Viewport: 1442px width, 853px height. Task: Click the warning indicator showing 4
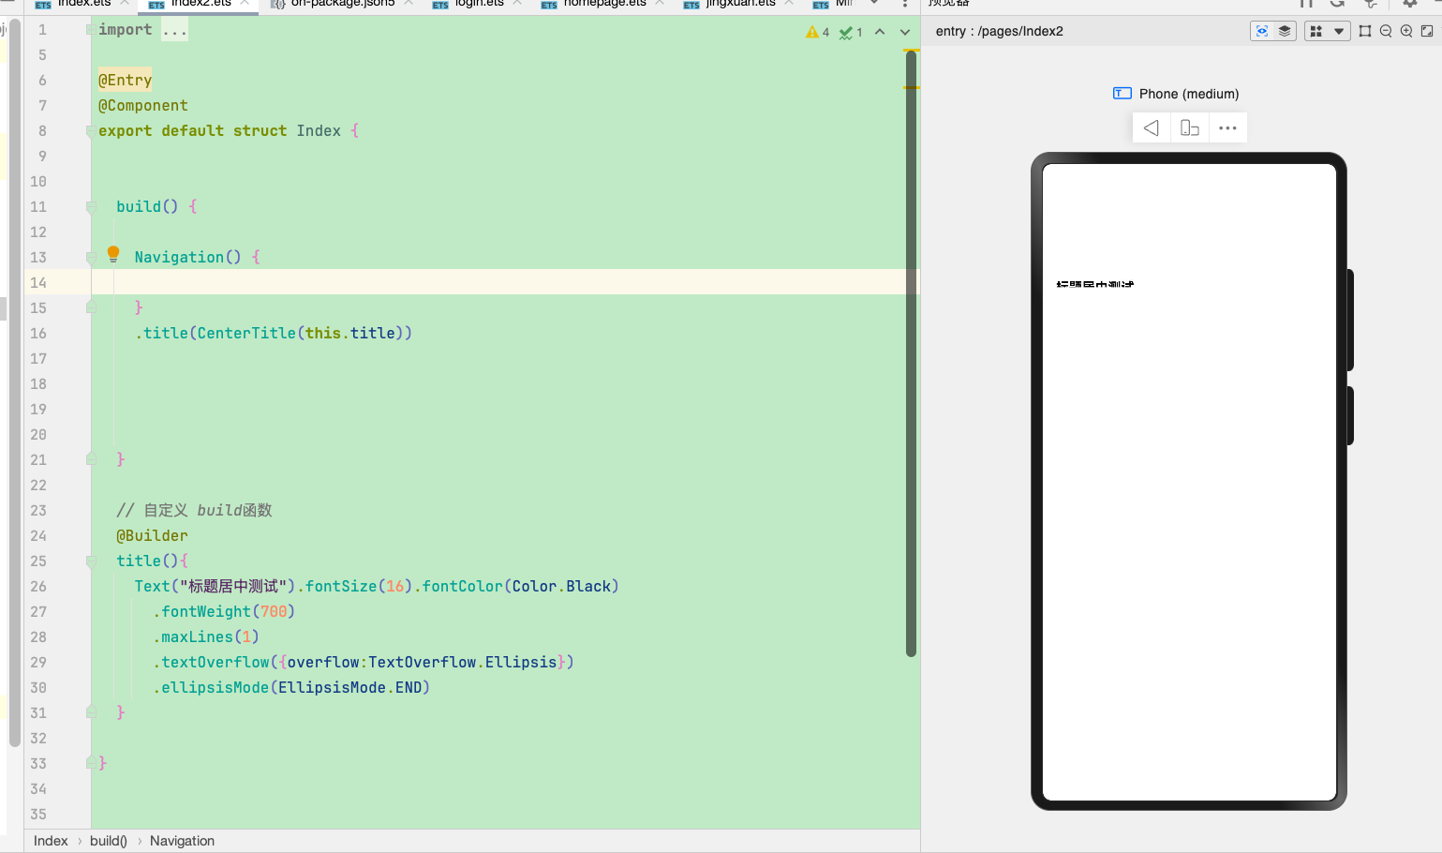[817, 32]
